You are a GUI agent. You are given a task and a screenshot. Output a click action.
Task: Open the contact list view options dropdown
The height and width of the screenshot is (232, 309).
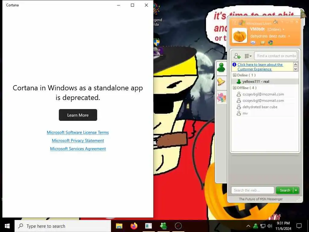pyautogui.click(x=248, y=56)
